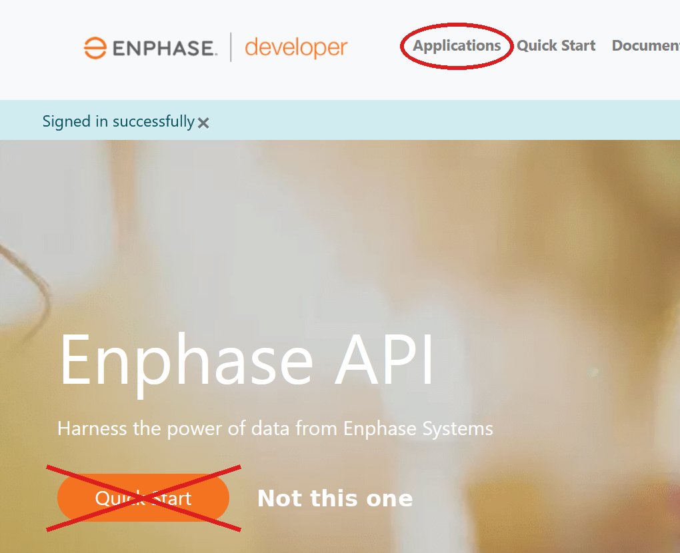Screen dimensions: 680x553
Task: Go to the developer home link
Action: [296, 48]
